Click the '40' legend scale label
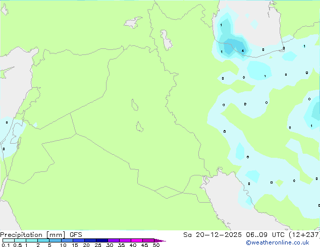Image resolution: width=320 pixels, height=247 pixels. pos(133,245)
